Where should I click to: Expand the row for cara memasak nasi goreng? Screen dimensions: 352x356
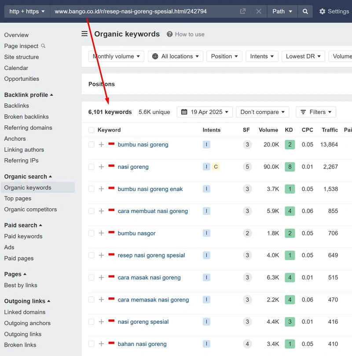(x=101, y=300)
